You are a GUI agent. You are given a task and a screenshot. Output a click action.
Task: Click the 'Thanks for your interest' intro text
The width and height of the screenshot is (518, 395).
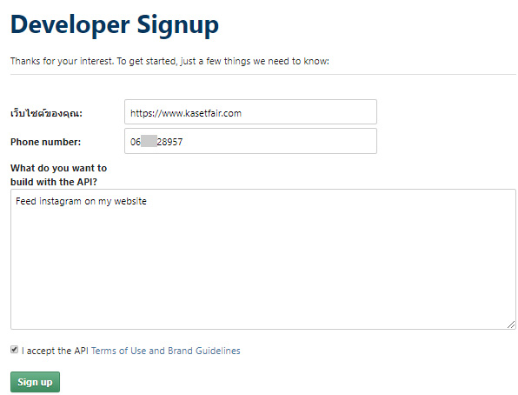pos(169,61)
